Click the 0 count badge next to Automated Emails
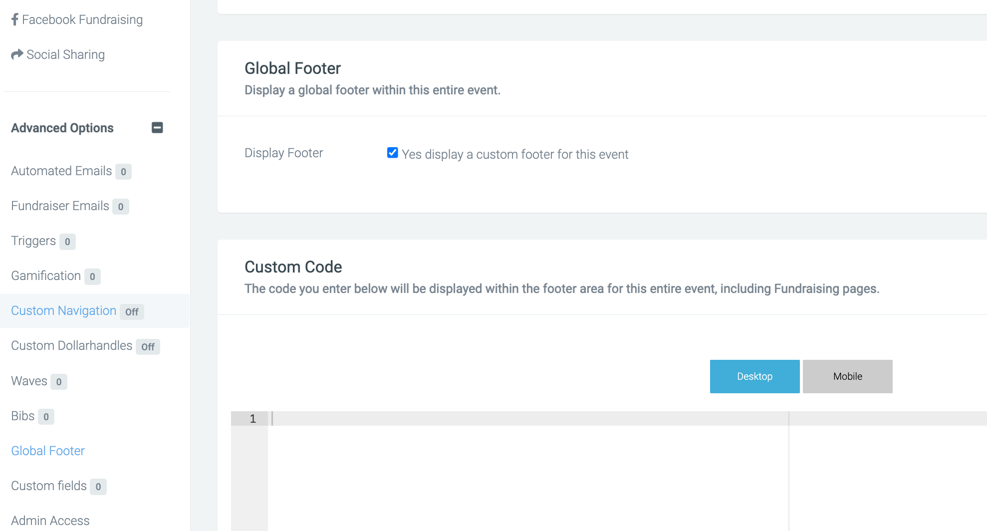Image resolution: width=987 pixels, height=531 pixels. [x=123, y=172]
